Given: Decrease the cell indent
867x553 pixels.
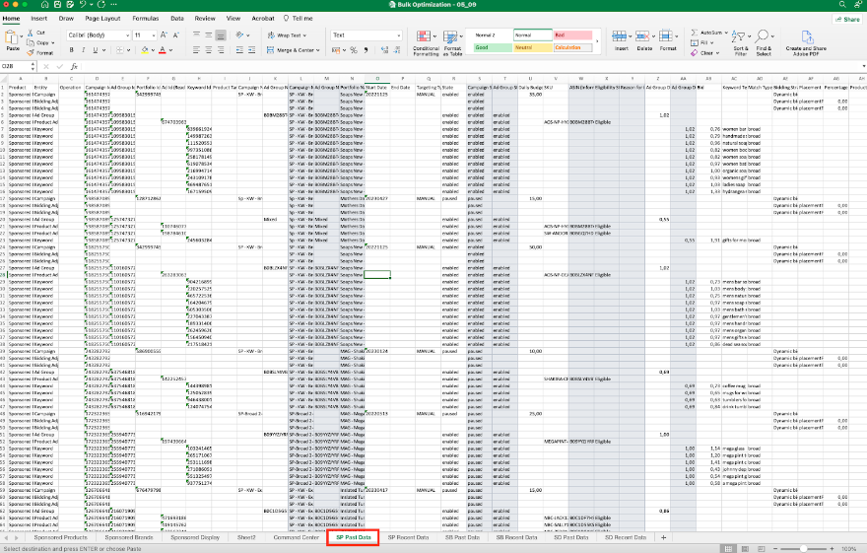Looking at the screenshot, I should 239,49.
